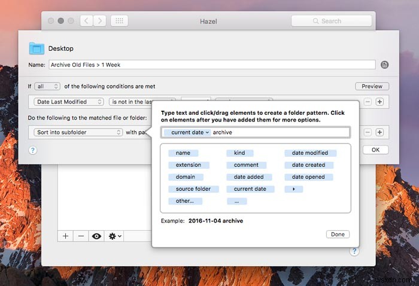Add a condition row with plus button
Screen dimensions: 419x286
pyautogui.click(x=379, y=102)
